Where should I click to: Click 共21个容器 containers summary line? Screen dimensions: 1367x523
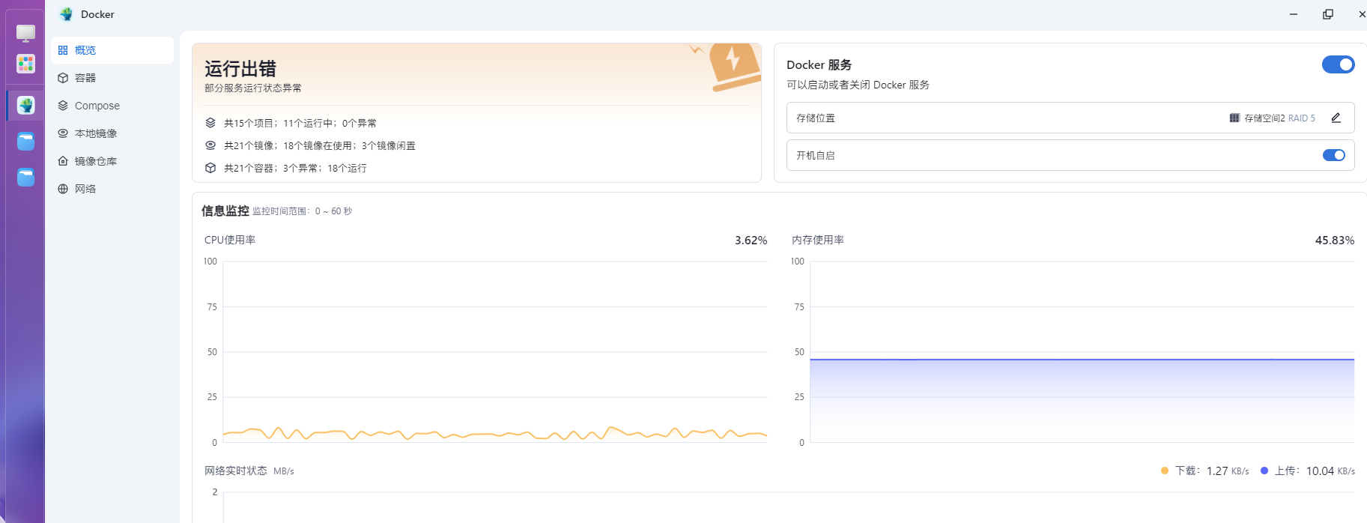(295, 168)
